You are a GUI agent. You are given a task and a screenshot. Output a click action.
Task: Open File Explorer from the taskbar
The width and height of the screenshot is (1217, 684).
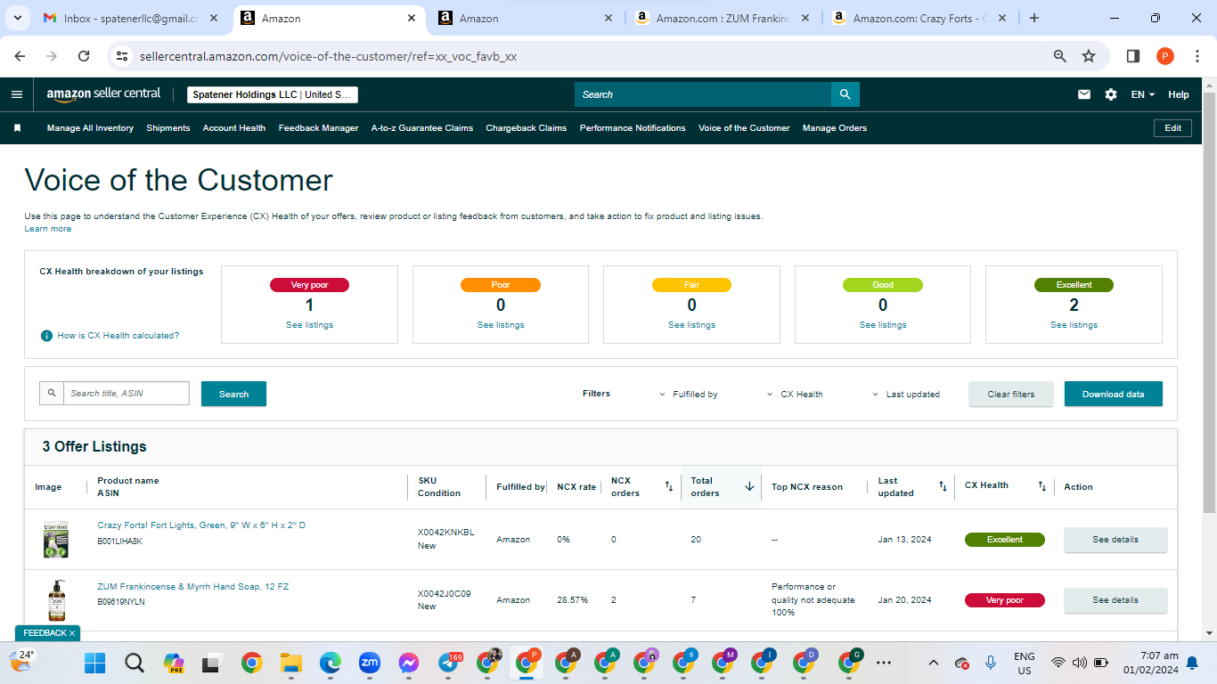click(x=291, y=663)
